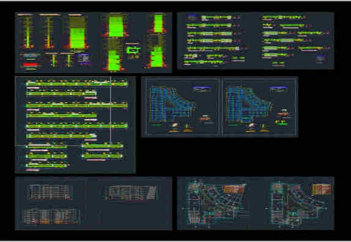Pick the orange legend block on right floor plan
351x242 pixels.
(x=322, y=189)
